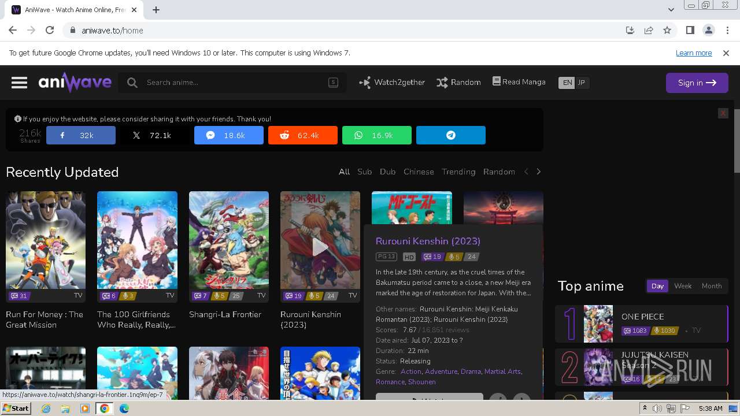Click the Adventure genre link
740x416 pixels.
pos(441,372)
